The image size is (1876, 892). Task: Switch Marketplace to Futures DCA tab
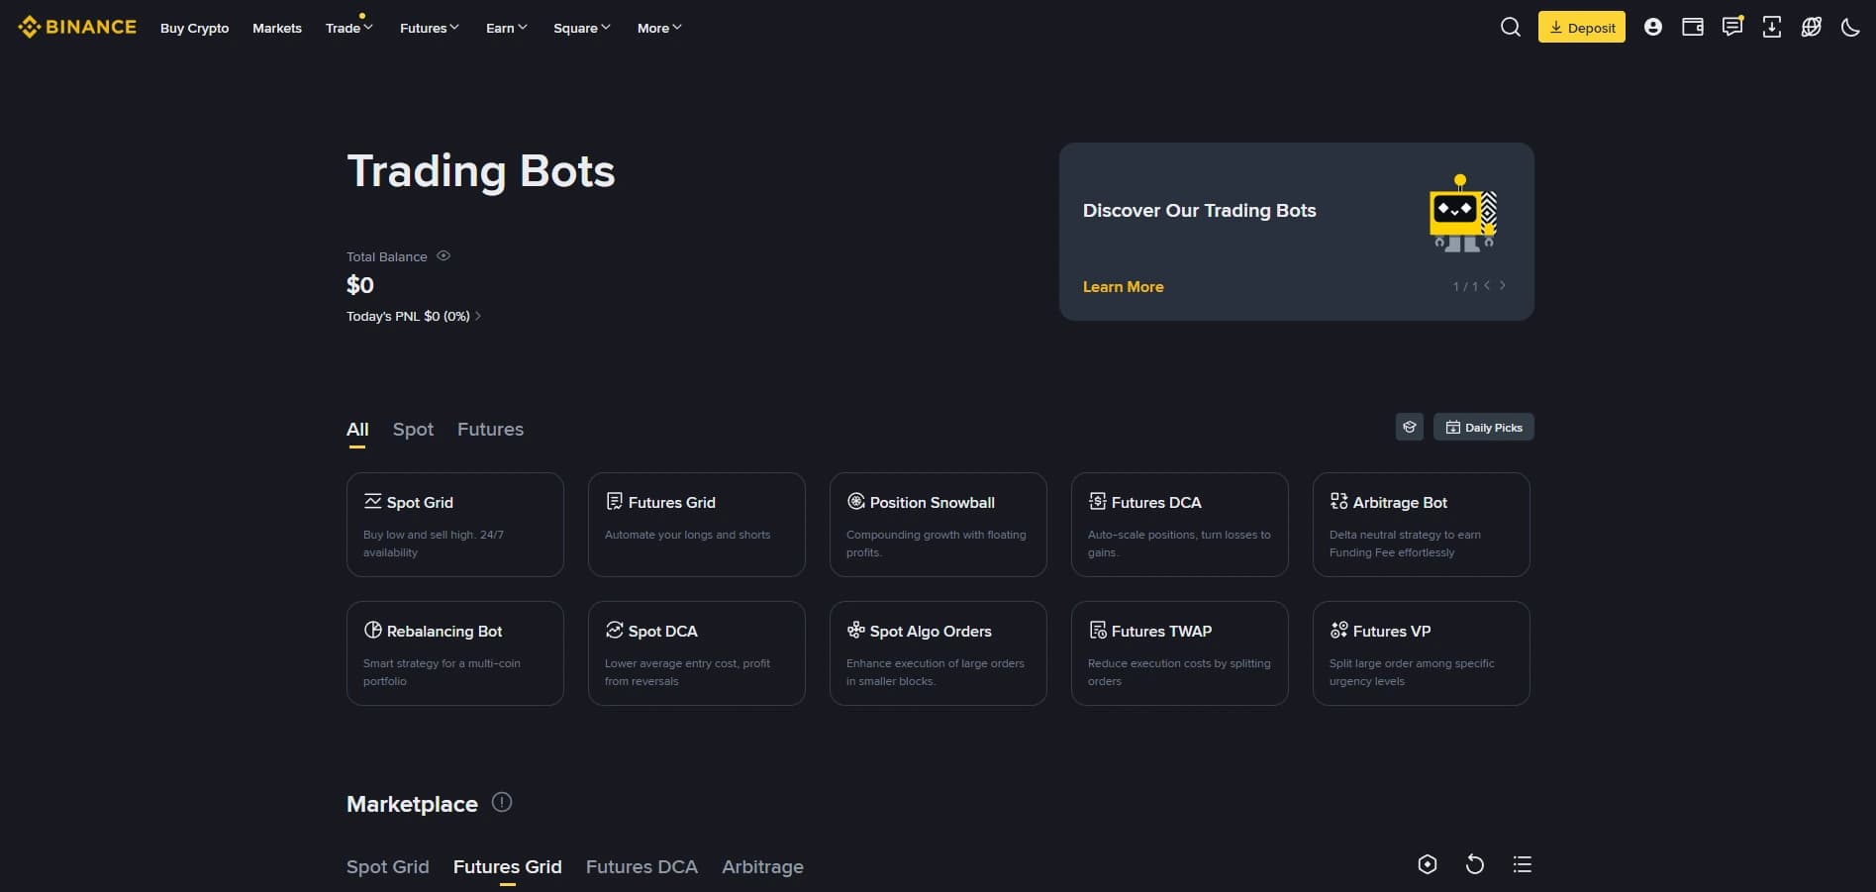pos(642,866)
